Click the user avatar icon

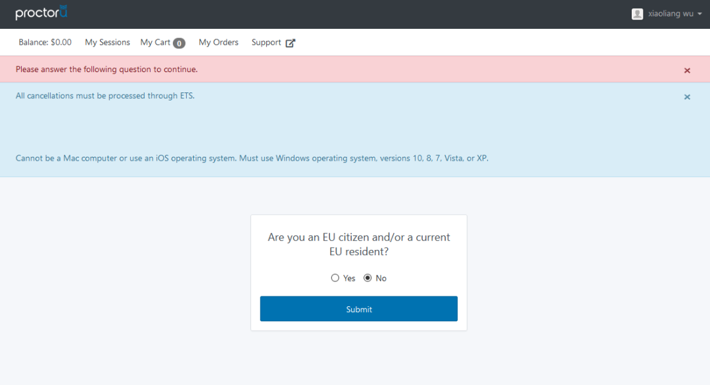click(637, 14)
